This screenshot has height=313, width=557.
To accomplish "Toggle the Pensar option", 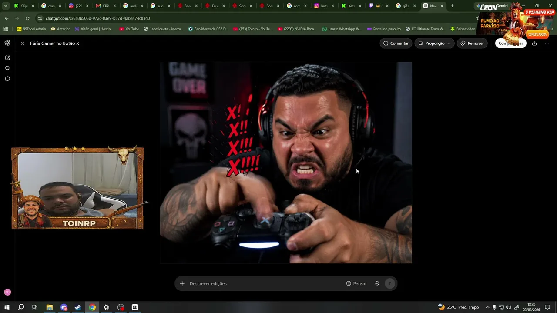I will [356, 283].
